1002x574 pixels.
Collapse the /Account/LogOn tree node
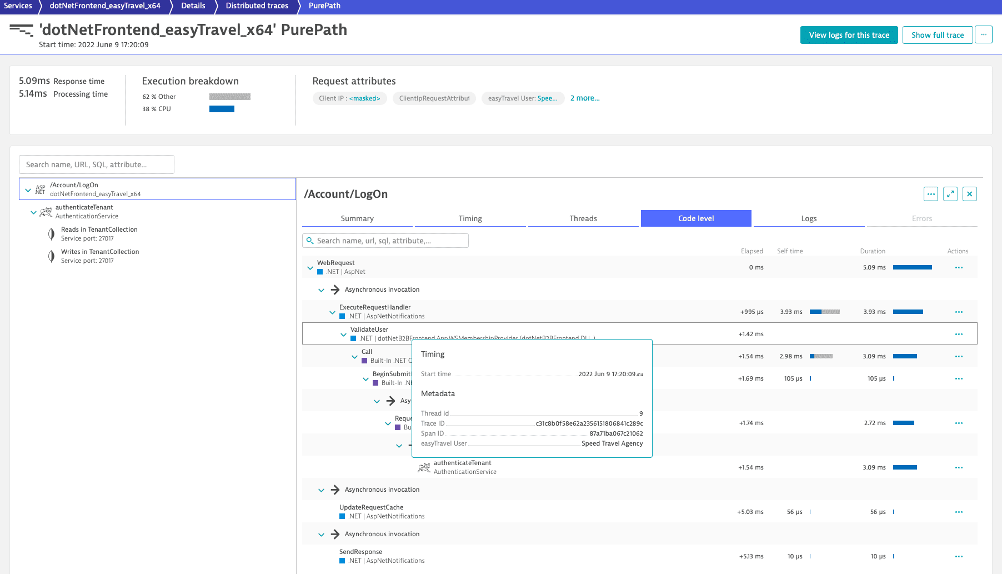28,189
